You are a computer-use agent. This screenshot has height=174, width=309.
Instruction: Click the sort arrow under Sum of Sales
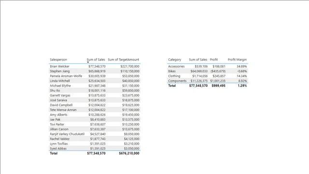point(88,62)
